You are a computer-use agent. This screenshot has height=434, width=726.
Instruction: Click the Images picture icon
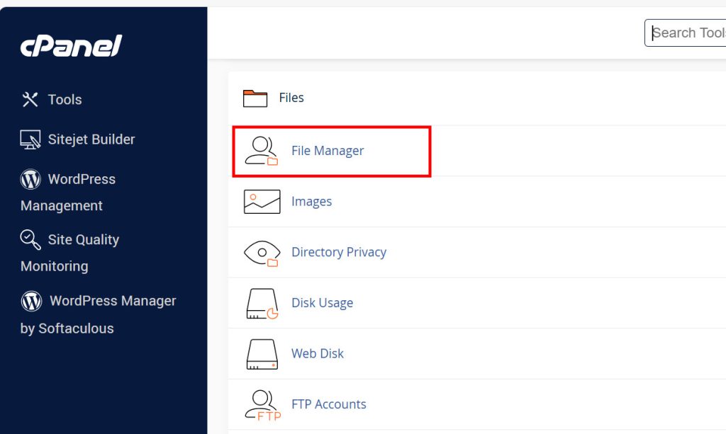click(262, 202)
